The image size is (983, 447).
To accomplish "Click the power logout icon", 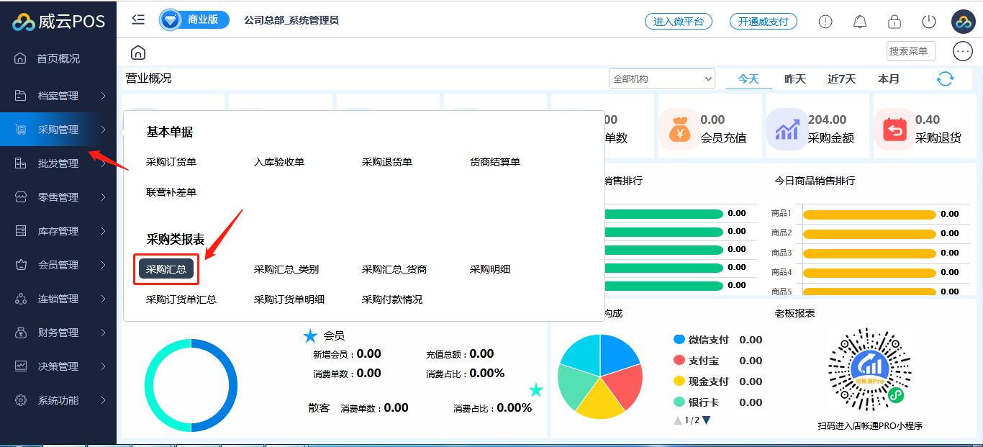I will [929, 22].
